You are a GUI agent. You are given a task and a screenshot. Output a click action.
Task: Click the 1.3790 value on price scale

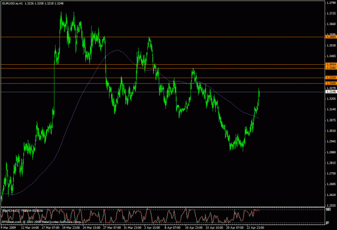coord(331,3)
